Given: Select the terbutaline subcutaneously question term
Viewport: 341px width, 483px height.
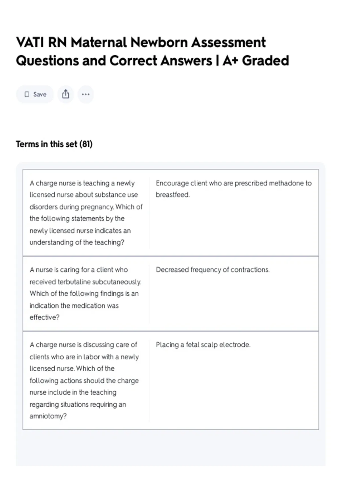Looking at the screenshot, I should pos(86,293).
